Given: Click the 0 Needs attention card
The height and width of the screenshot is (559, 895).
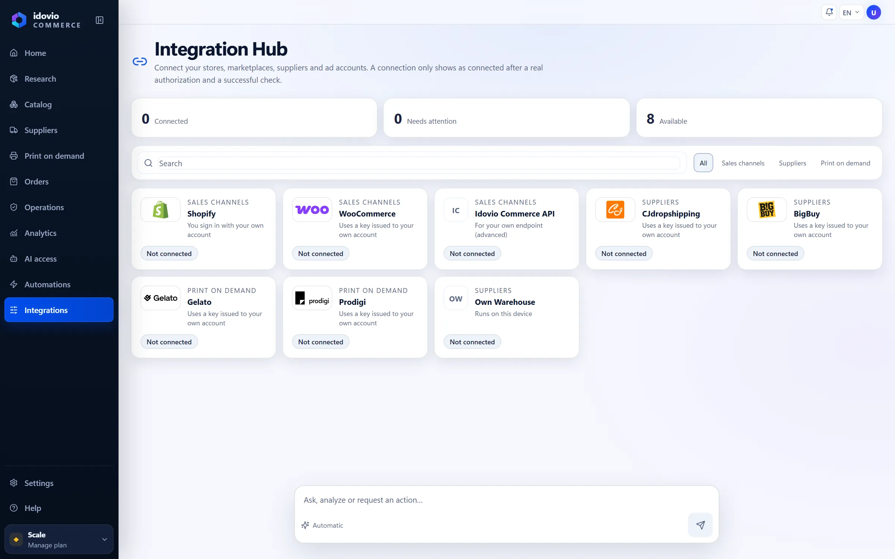Looking at the screenshot, I should pyautogui.click(x=506, y=118).
